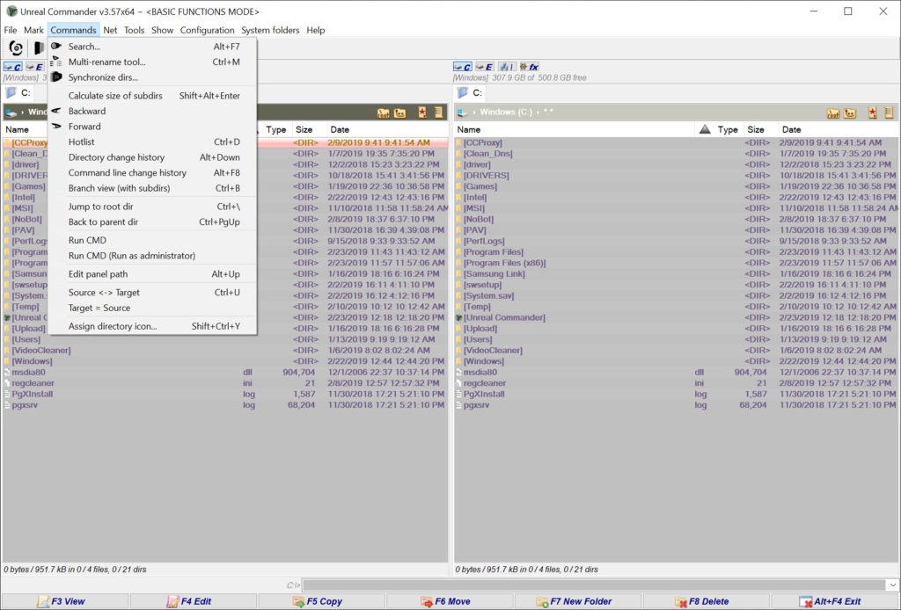Click the F7 New Folder button

click(579, 602)
